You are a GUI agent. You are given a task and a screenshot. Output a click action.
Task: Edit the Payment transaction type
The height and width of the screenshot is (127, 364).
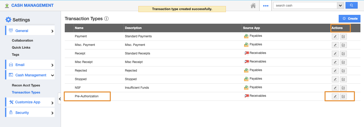click(x=335, y=37)
